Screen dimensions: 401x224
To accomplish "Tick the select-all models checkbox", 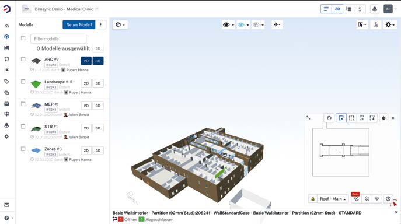I will click(x=23, y=38).
